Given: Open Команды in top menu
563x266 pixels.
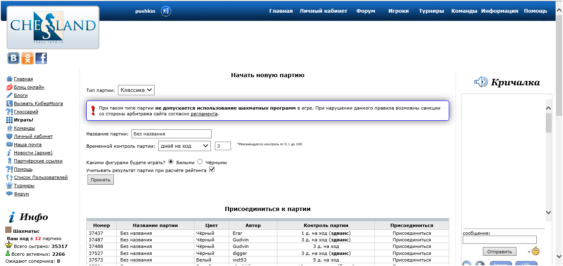Looking at the screenshot, I should click(464, 11).
